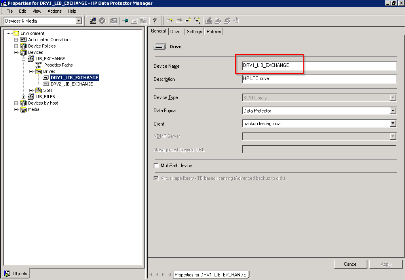405x280 pixels.
Task: Click the Automated Operations icon in tree
Action: coord(23,40)
